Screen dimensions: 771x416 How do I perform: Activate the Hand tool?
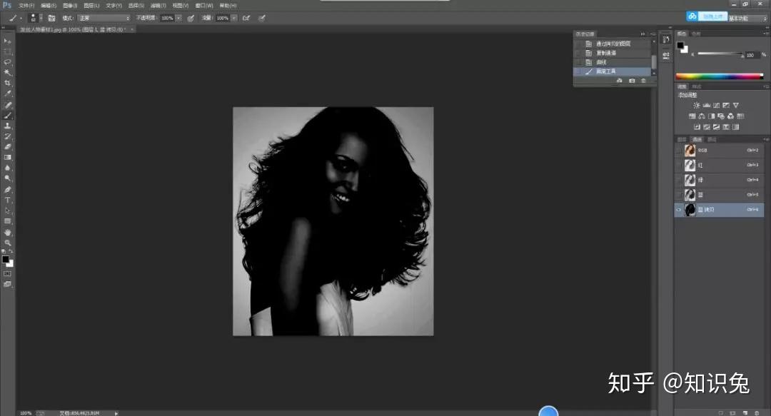[8, 232]
